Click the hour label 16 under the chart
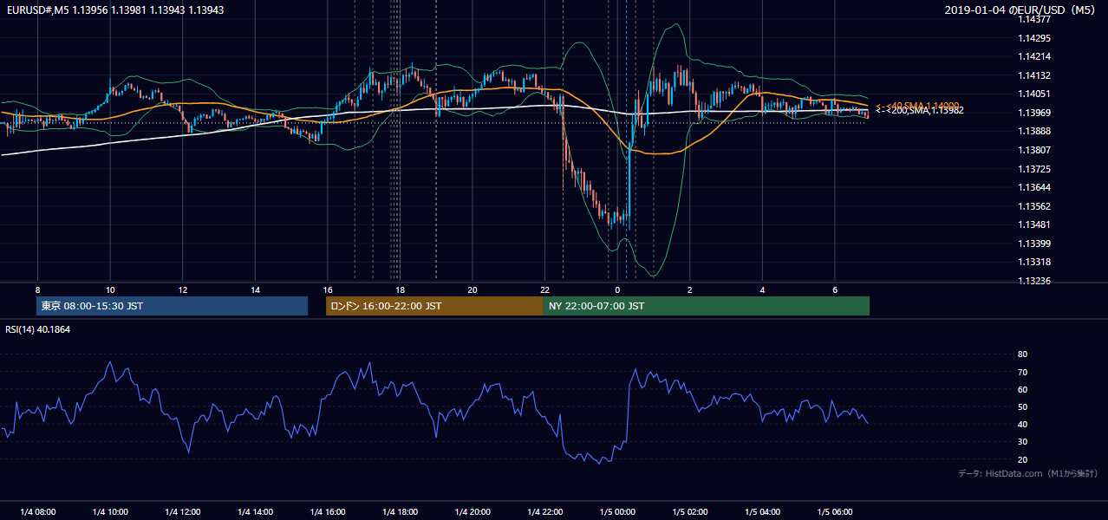1108x520 pixels. point(327,289)
